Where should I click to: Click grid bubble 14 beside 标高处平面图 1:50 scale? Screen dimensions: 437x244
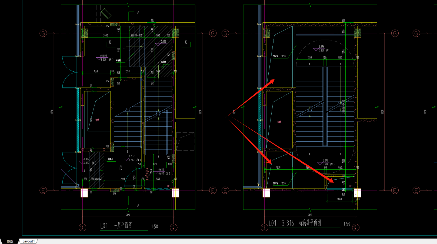tap(356, 228)
